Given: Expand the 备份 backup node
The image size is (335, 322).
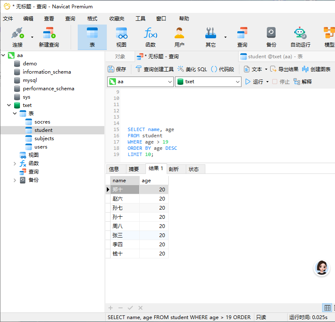Looking at the screenshot, I should coord(15,180).
